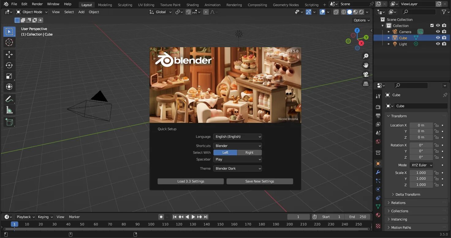This screenshot has height=238, width=451.
Task: Click the Scale X value slider
Action: tap(421, 173)
